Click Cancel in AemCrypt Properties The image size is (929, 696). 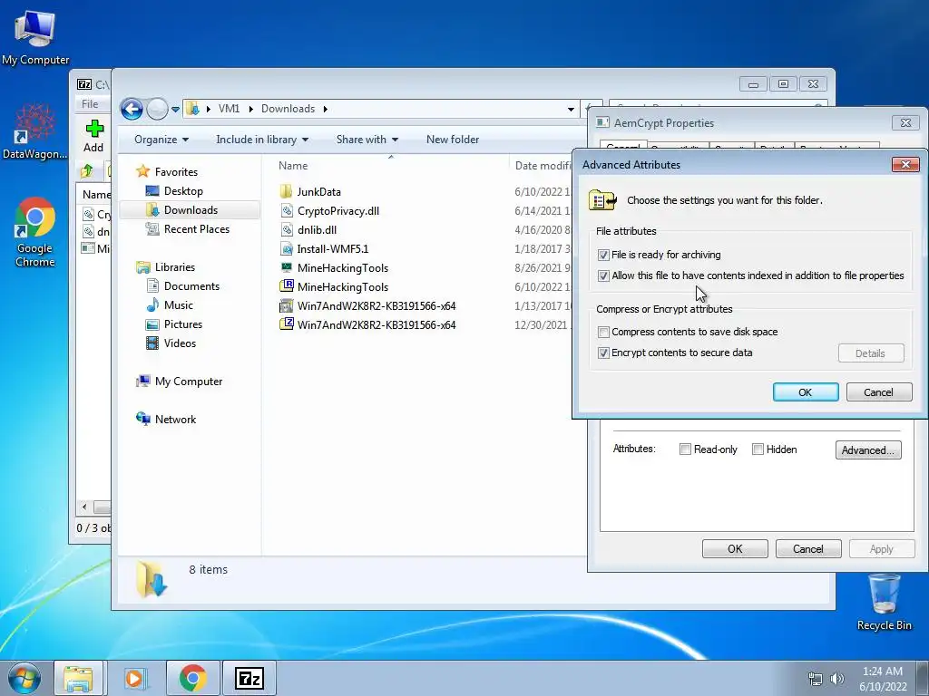pos(808,548)
